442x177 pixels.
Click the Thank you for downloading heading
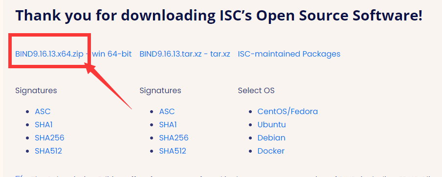[219, 16]
